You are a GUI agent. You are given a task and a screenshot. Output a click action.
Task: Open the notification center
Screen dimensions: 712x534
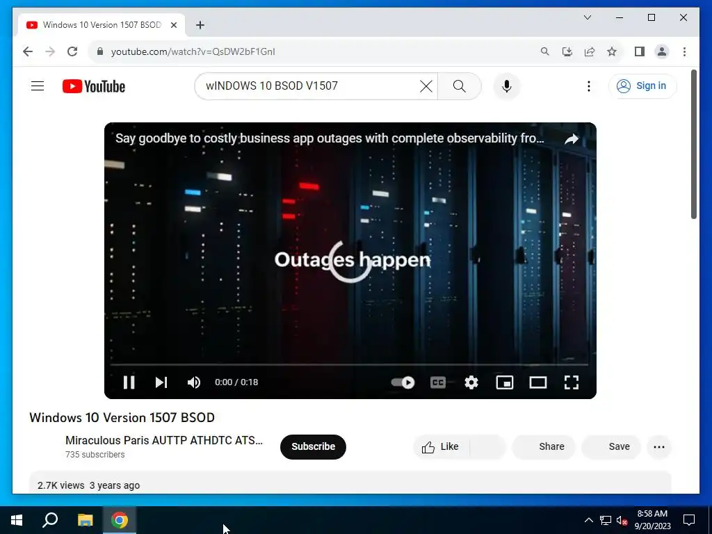pos(689,520)
